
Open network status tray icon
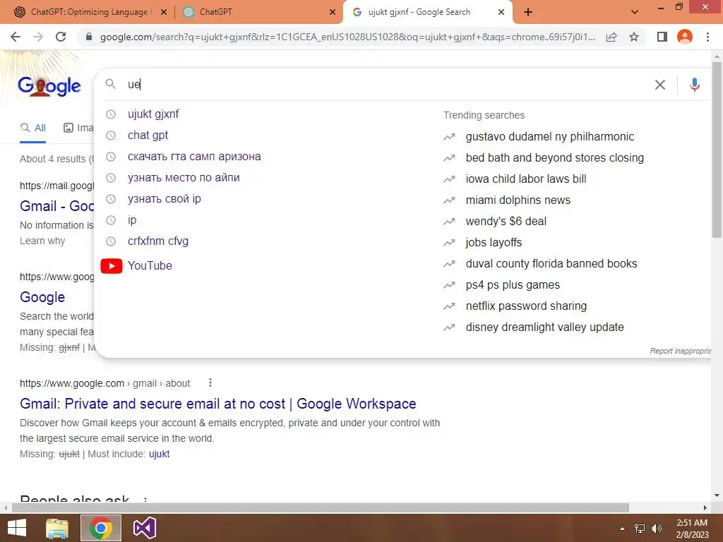click(x=640, y=529)
